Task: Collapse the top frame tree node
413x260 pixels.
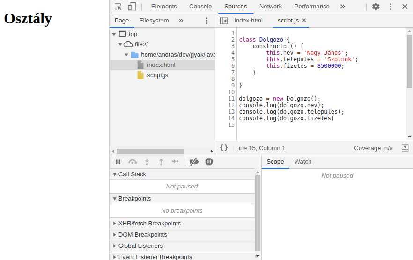Action: 114,34
